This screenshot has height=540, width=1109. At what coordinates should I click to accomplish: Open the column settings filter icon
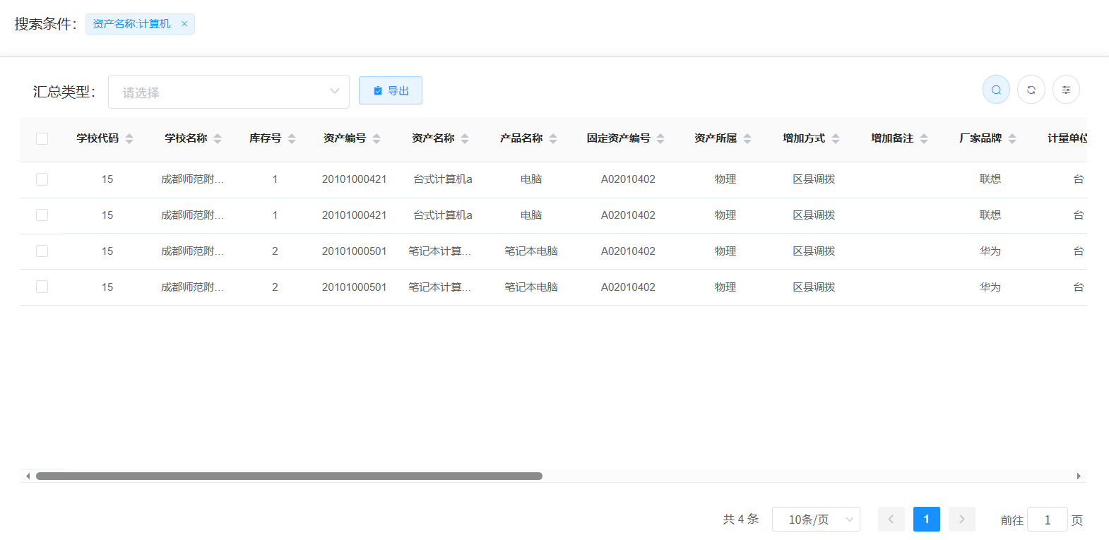[x=1066, y=90]
